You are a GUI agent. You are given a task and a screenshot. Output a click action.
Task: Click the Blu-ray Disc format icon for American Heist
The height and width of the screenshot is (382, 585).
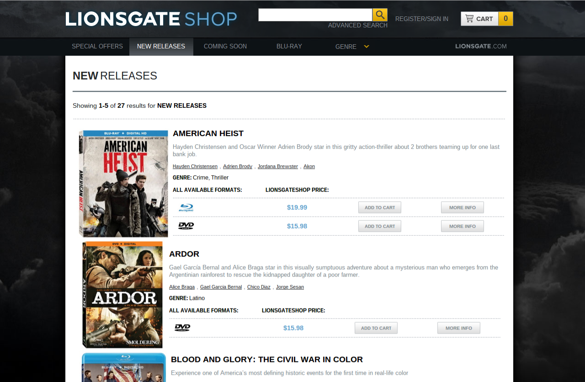click(186, 207)
